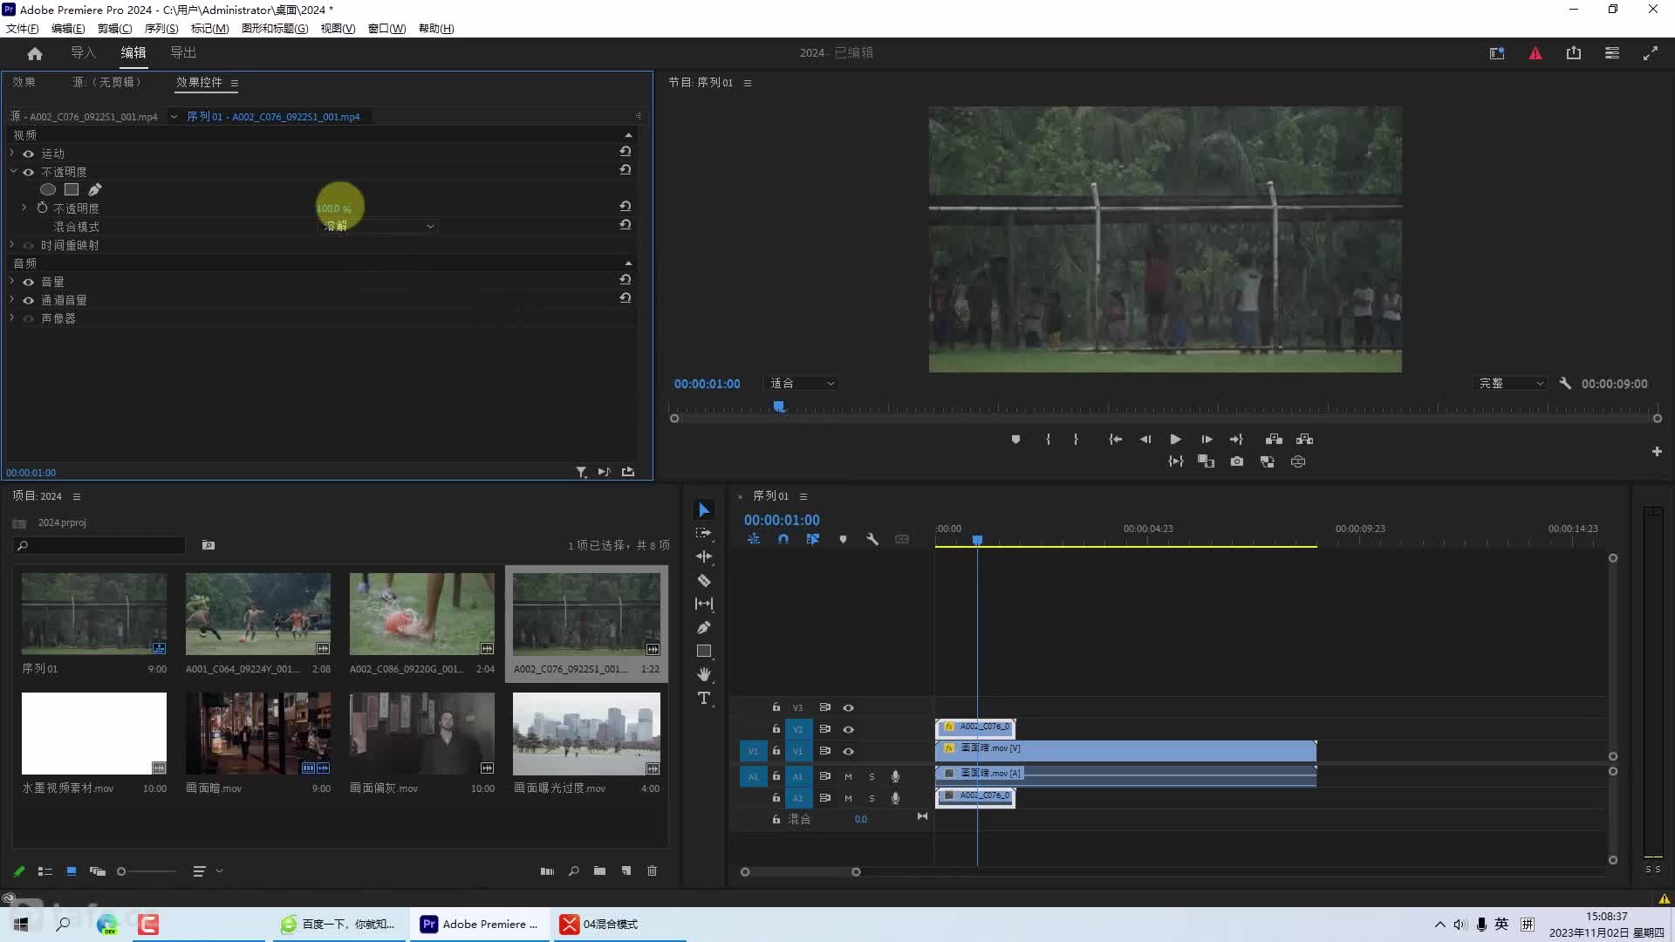Click Export Frame camera icon
Viewport: 1675px width, 942px height.
tap(1237, 461)
